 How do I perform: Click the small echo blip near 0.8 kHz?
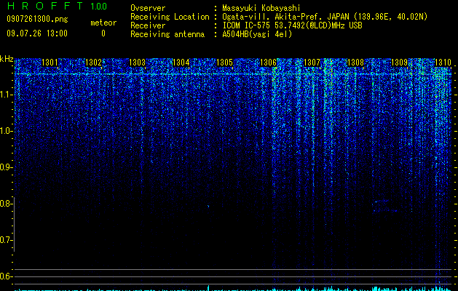click(x=208, y=206)
